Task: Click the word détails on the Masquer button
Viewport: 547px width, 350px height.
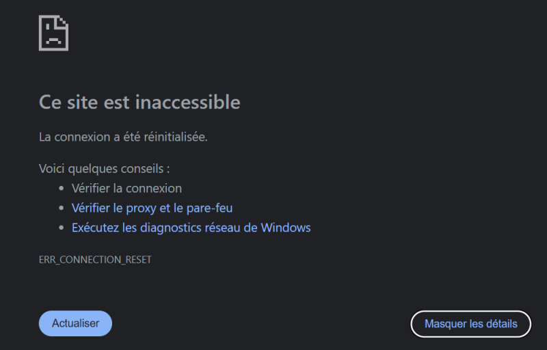Action: click(501, 323)
